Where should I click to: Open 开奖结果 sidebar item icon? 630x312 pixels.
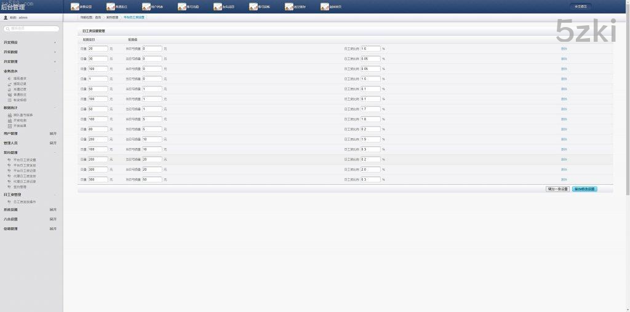(10, 125)
